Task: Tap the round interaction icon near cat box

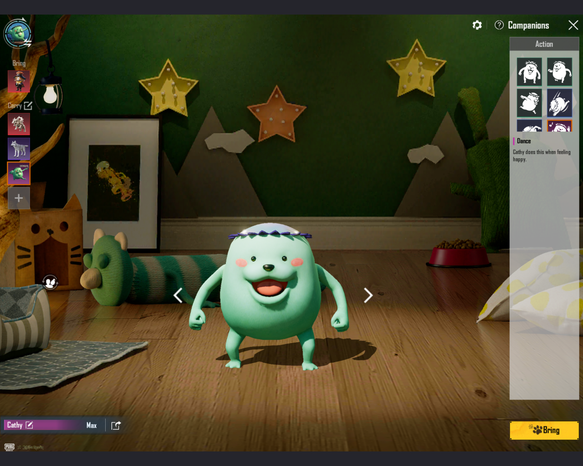Action: coord(50,283)
